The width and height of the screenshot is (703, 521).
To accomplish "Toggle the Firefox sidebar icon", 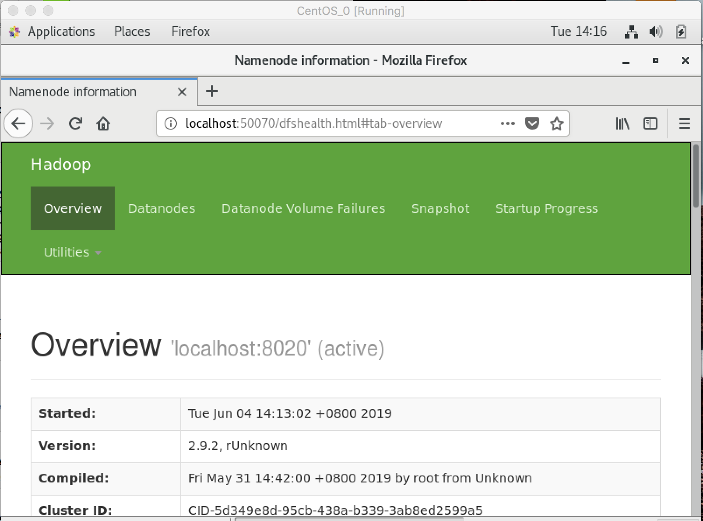I will pos(650,124).
